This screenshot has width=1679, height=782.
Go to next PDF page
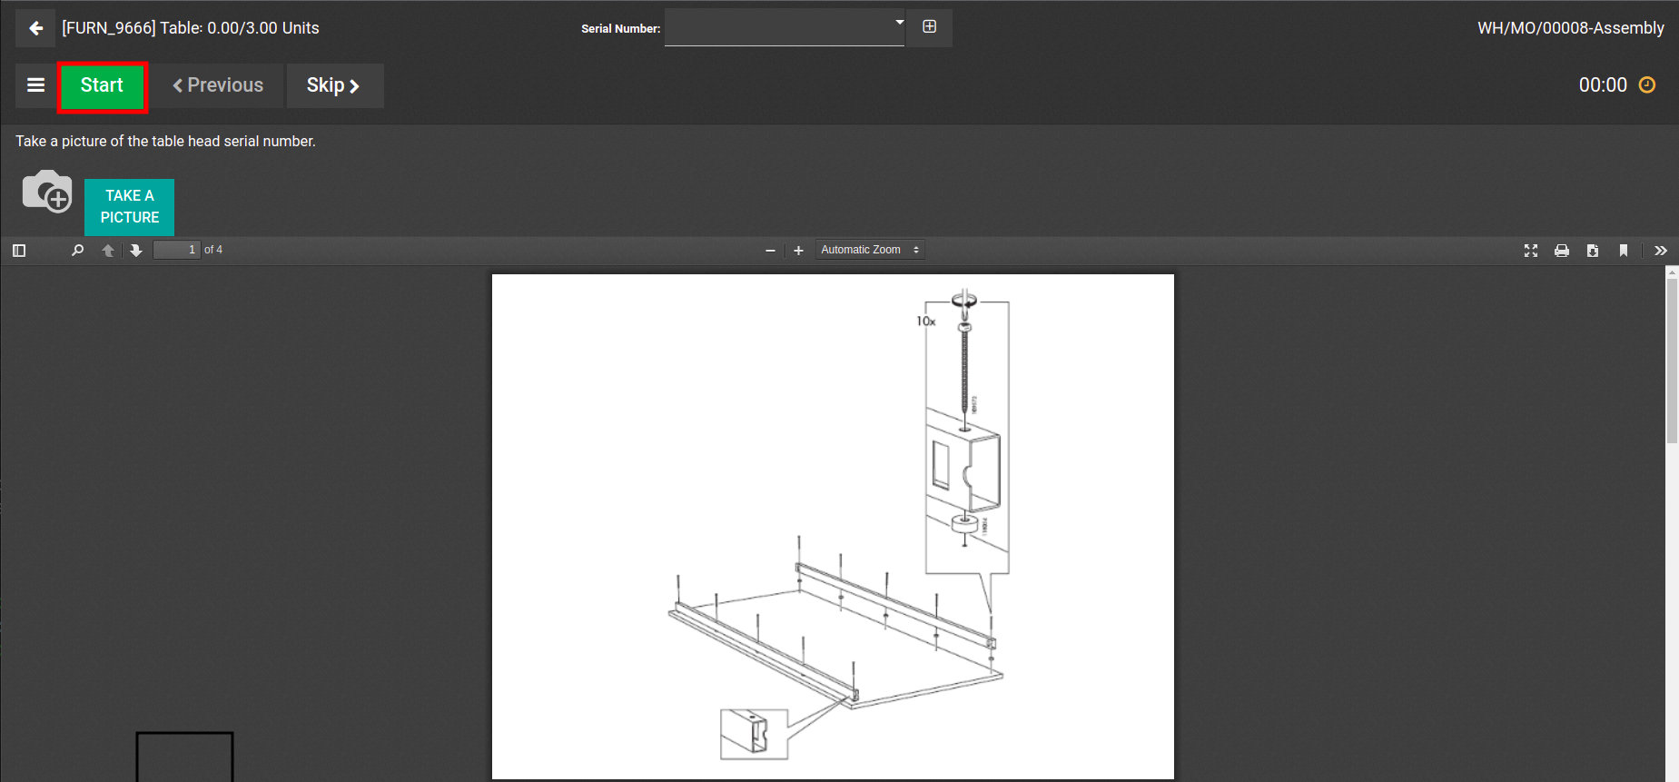tap(136, 251)
